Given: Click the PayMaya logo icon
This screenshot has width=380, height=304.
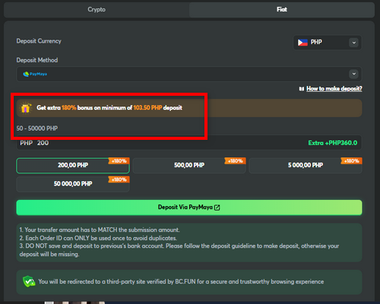Looking at the screenshot, I should pyautogui.click(x=35, y=74).
